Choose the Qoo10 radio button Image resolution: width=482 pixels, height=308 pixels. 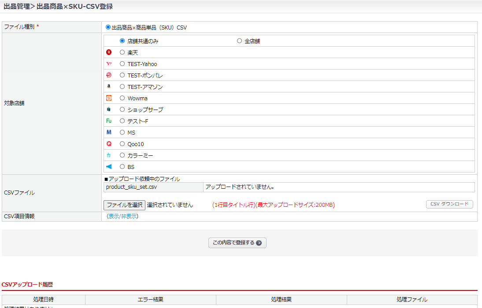coord(122,144)
